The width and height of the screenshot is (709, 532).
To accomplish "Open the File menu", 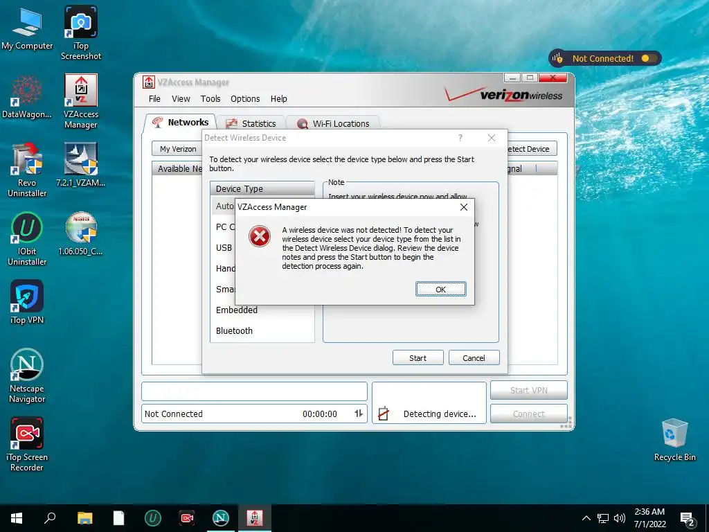I will click(x=154, y=98).
